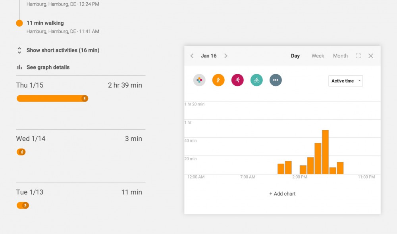The height and width of the screenshot is (234, 397).
Task: Switch chart to Month view
Action: (340, 56)
